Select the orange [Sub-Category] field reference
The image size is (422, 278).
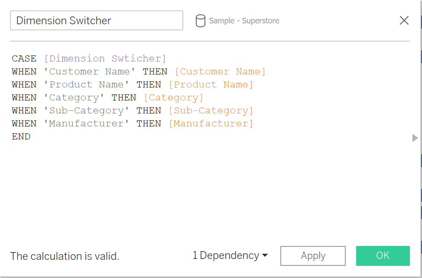pos(211,110)
